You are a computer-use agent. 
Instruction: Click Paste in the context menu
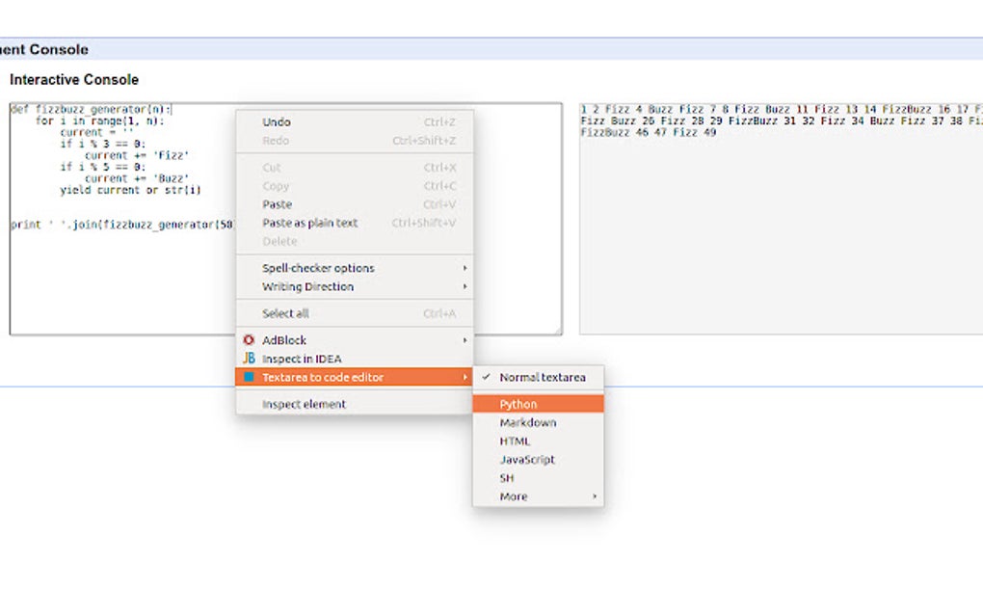tap(277, 204)
